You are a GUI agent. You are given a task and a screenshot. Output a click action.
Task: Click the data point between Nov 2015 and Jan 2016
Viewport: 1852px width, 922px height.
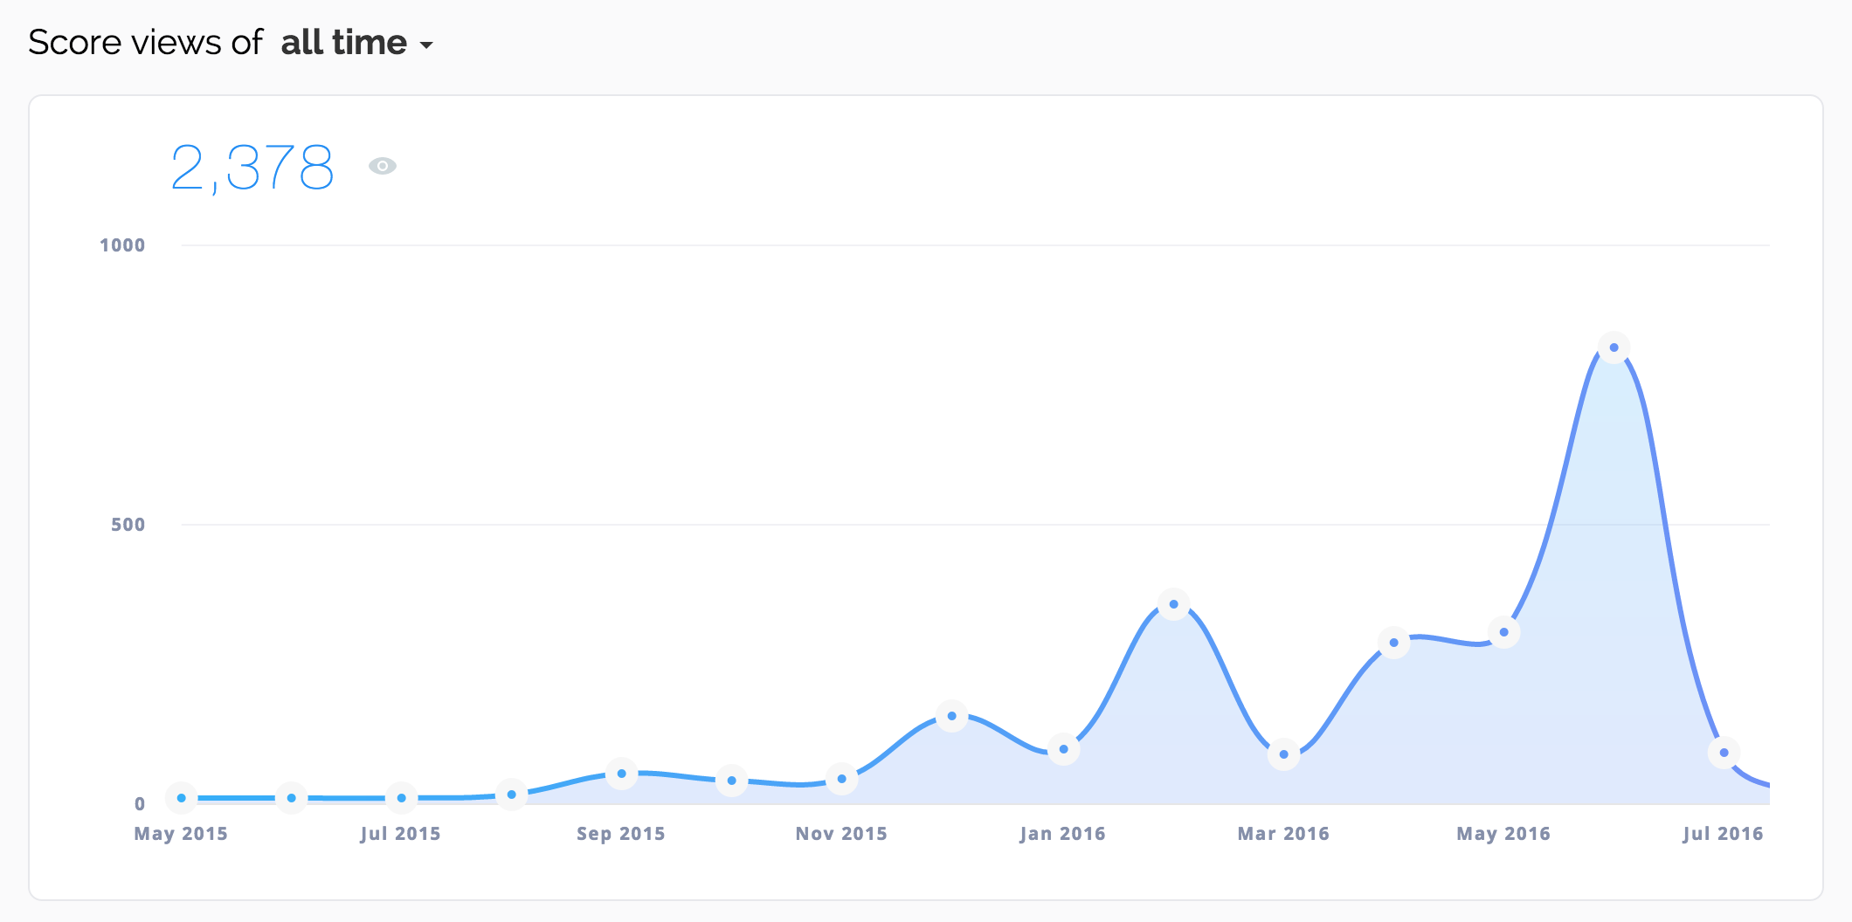click(952, 716)
